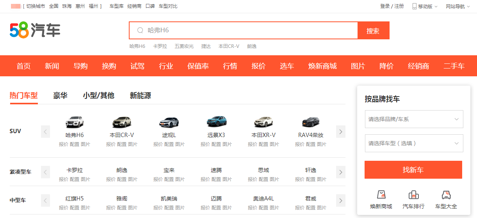Open 车型库 top link
The height and width of the screenshot is (218, 477).
[x=116, y=6]
